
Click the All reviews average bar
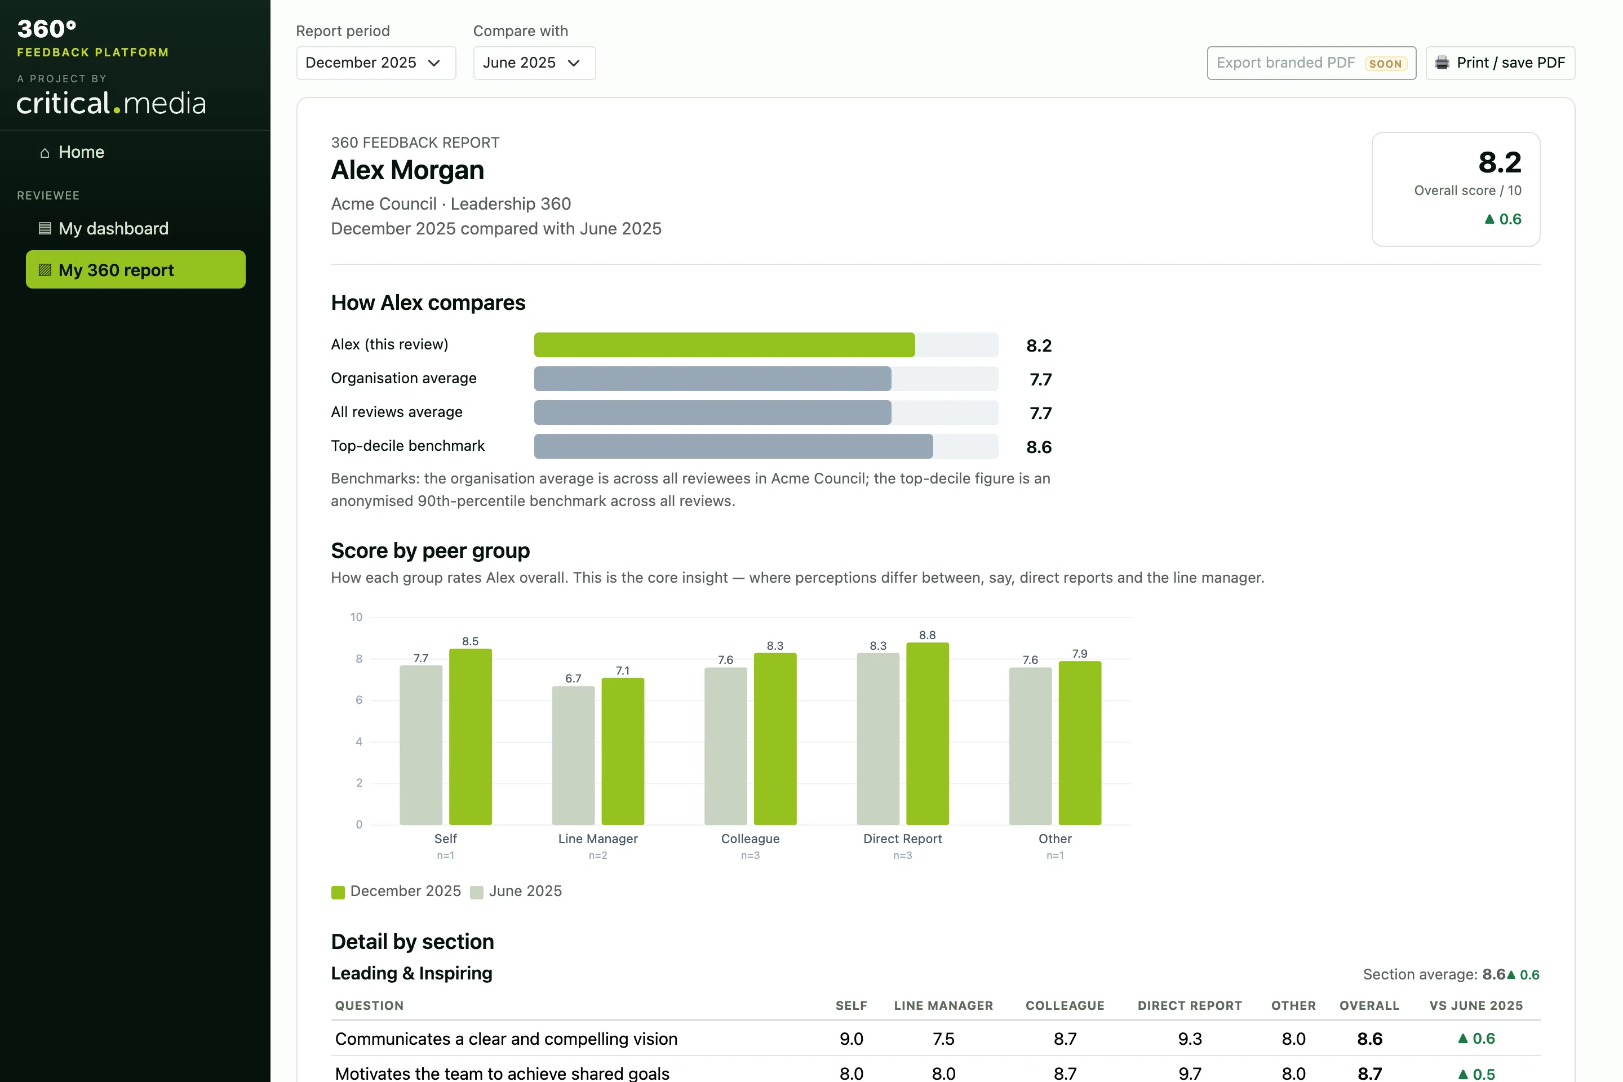pyautogui.click(x=713, y=413)
